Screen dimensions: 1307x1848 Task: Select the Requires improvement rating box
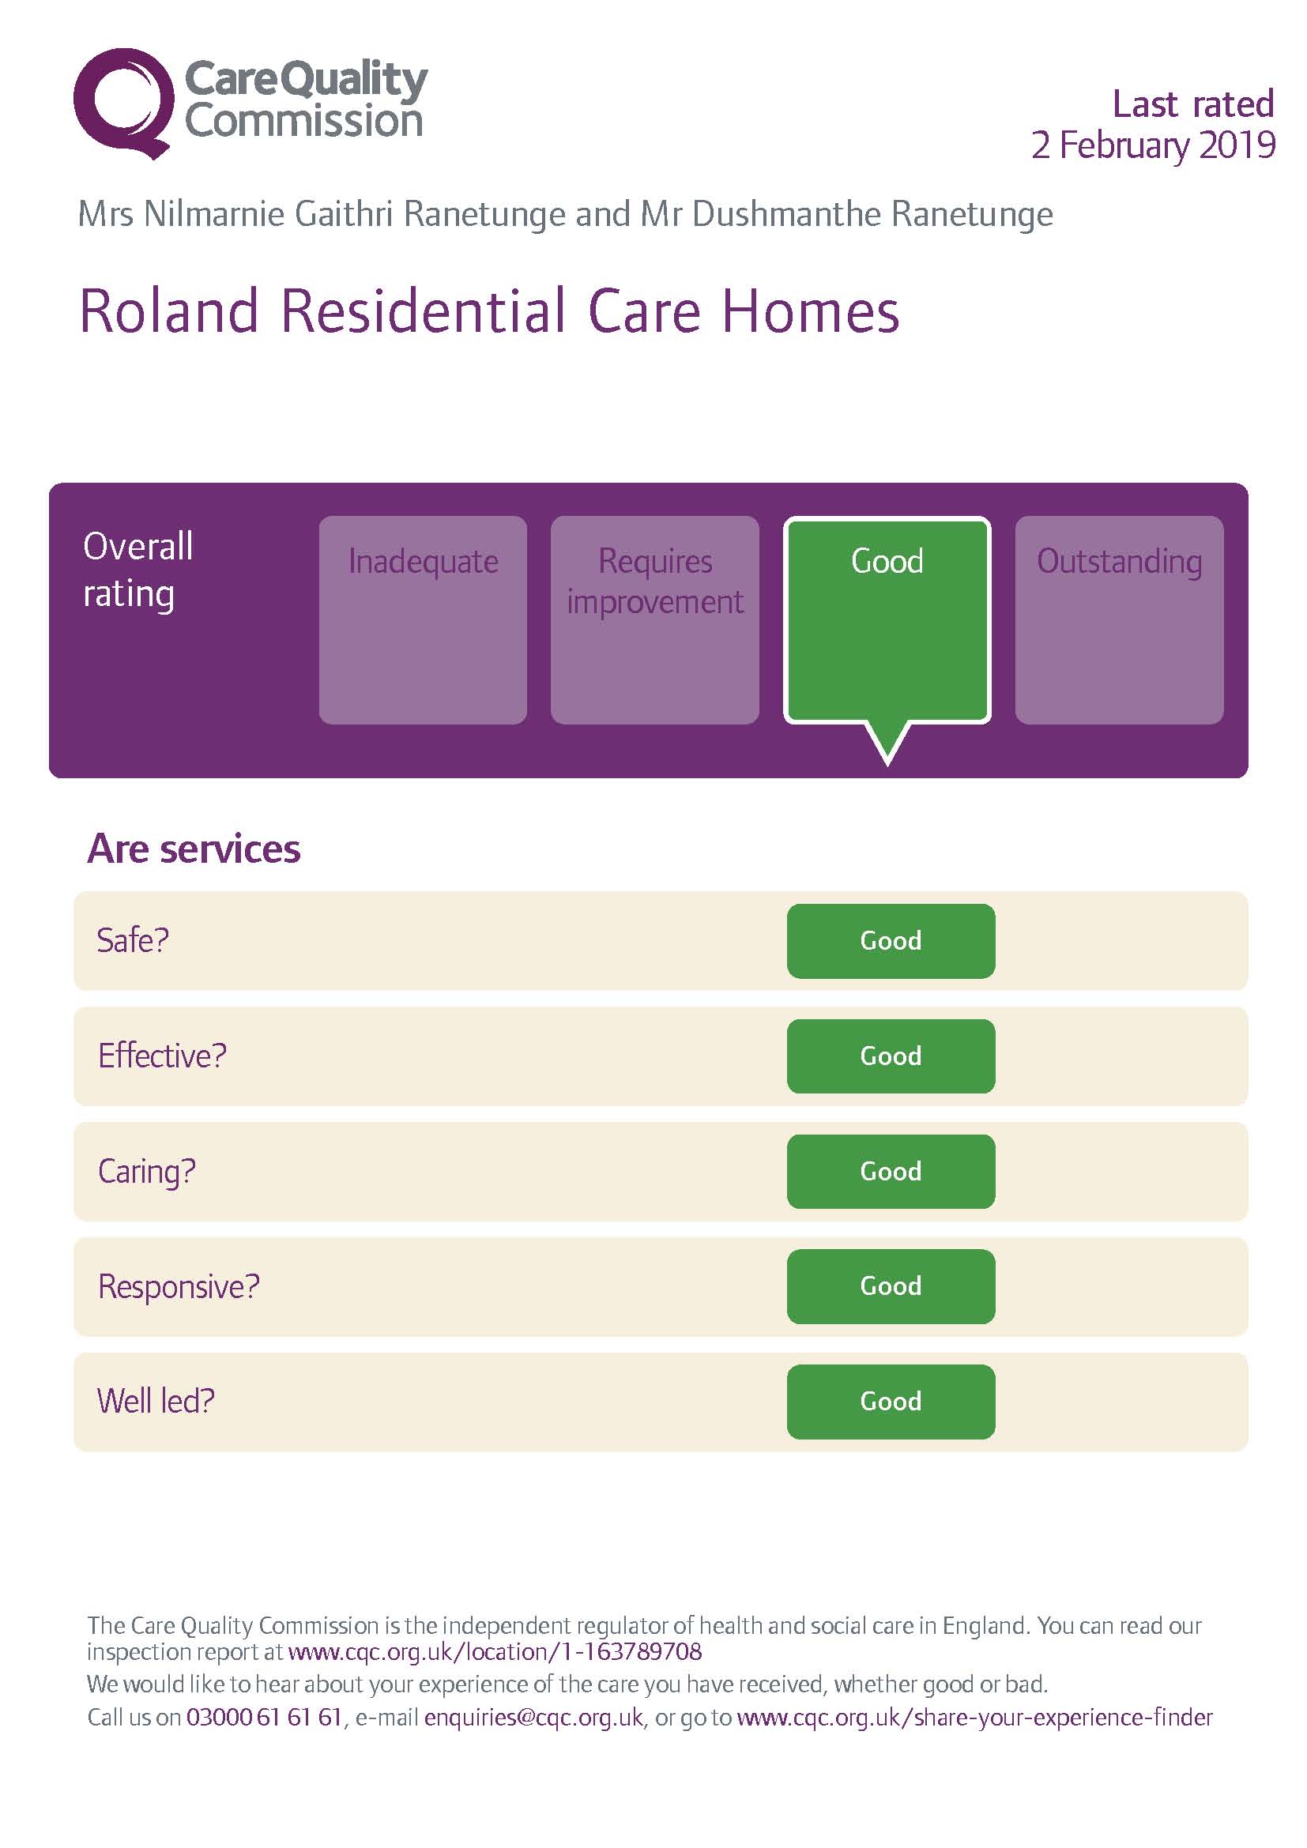(654, 619)
